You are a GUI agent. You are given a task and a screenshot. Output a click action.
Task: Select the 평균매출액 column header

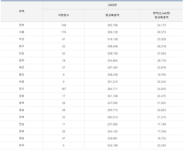point(113,15)
